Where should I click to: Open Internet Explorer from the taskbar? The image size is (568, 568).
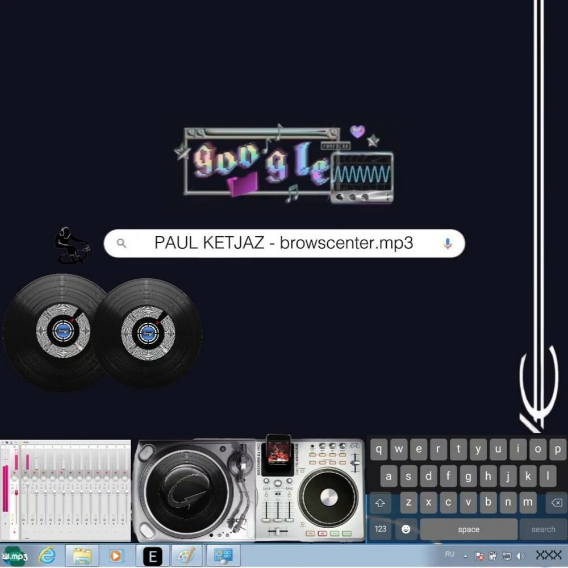tap(48, 556)
